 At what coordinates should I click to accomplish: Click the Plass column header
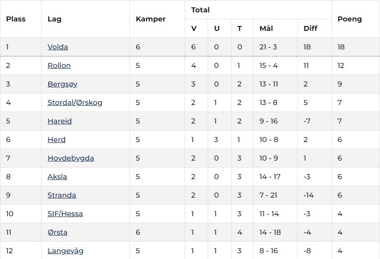(16, 19)
